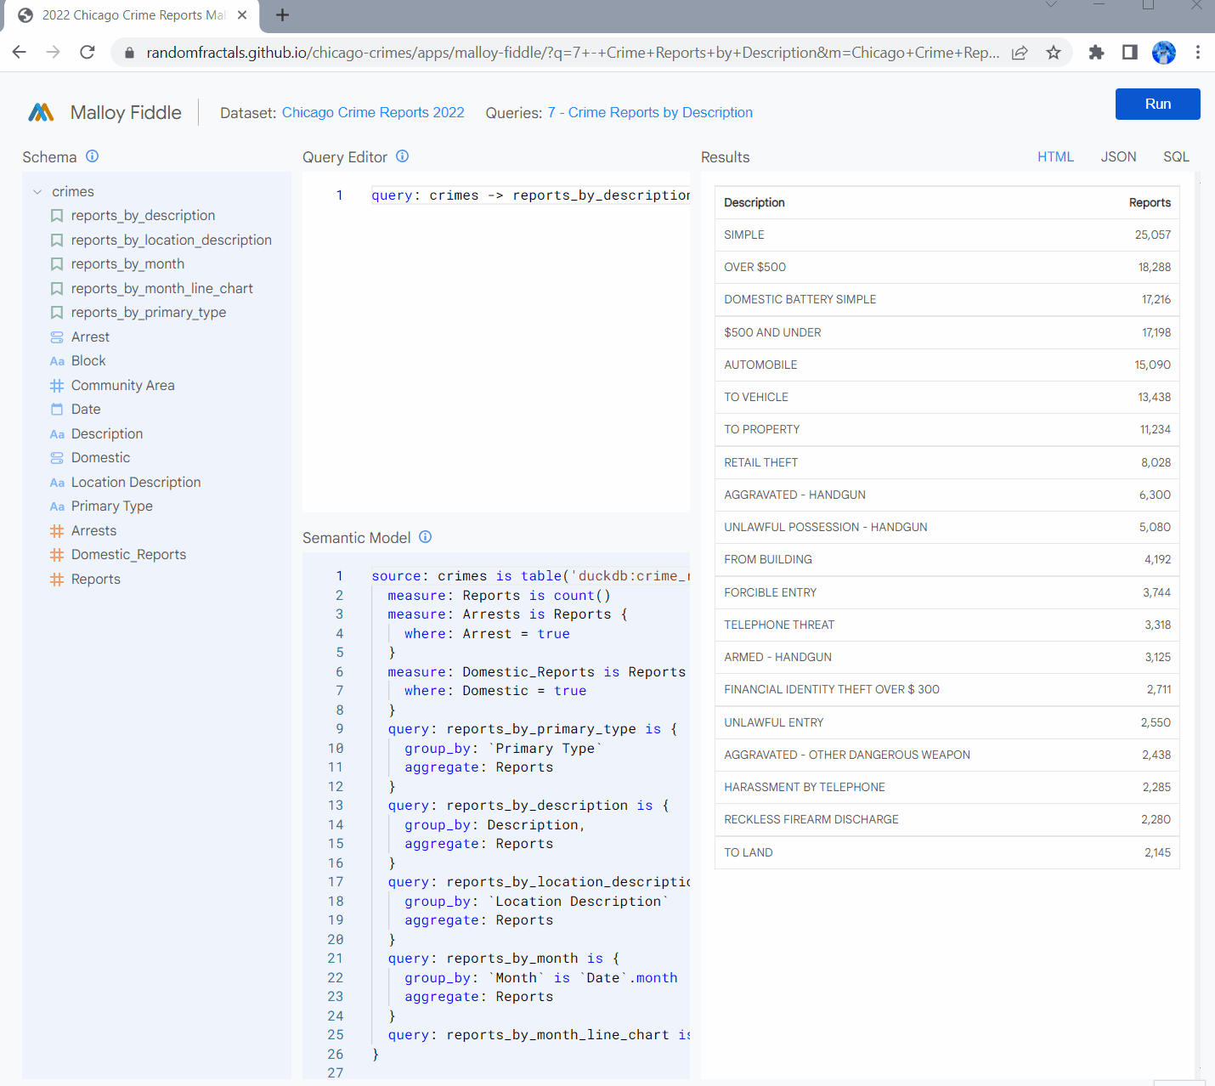Select the 2022 Chicago Crime Reports browser tab
The height and width of the screenshot is (1086, 1215).
click(x=132, y=15)
